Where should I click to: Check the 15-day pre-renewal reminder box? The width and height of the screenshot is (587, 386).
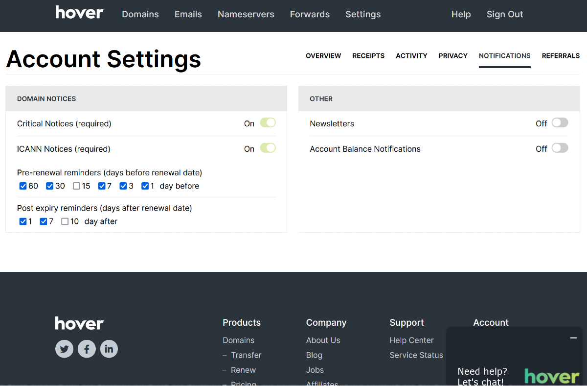click(76, 186)
